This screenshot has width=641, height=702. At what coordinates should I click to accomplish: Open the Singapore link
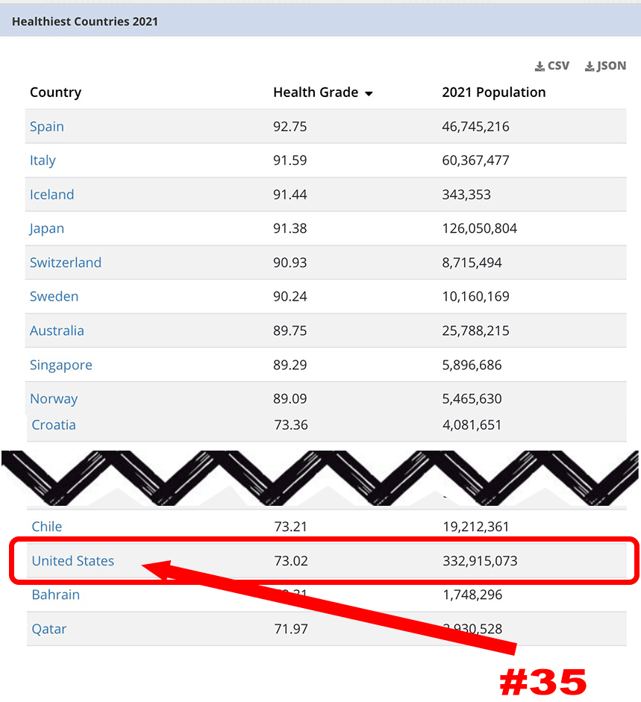pyautogui.click(x=60, y=365)
